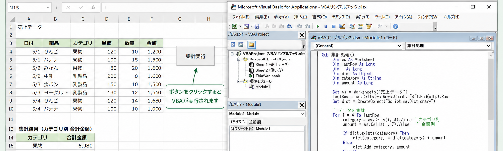Open the 集計処理 procedure dropdown
Viewport: 503px width, 151px height.
click(x=448, y=46)
